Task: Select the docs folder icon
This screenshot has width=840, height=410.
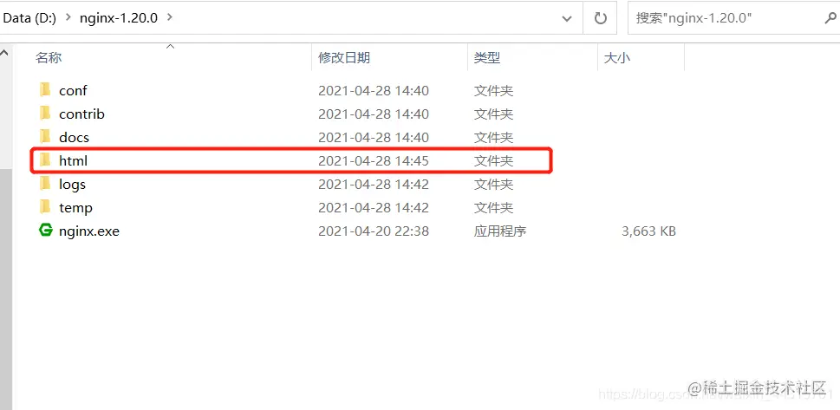Action: click(46, 137)
